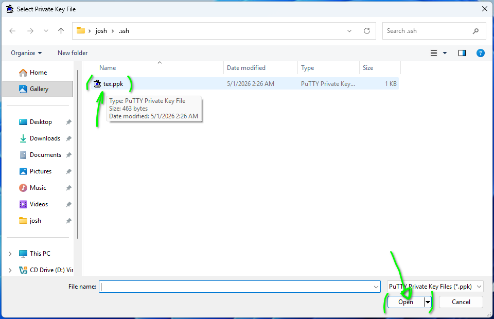
Task: Click the search magnifier icon
Action: (x=475, y=31)
